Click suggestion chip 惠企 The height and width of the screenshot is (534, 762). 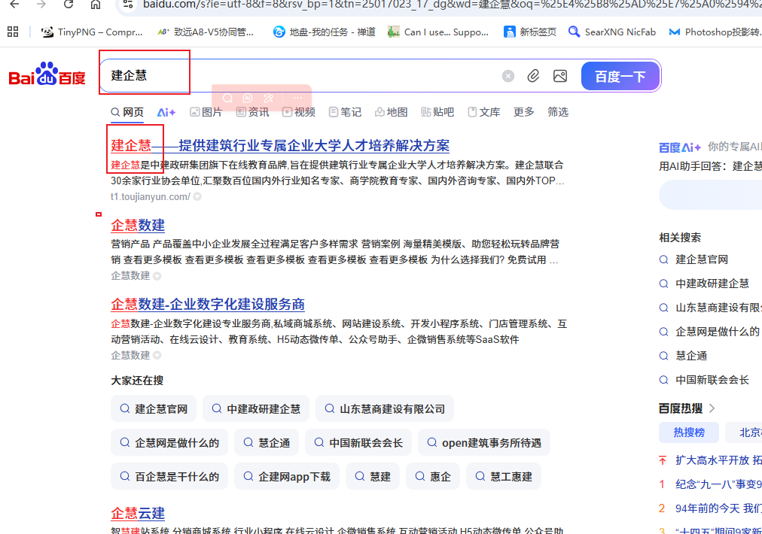click(x=432, y=477)
